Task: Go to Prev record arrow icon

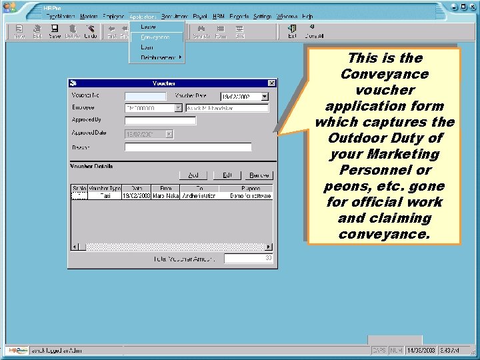Action: (124, 31)
